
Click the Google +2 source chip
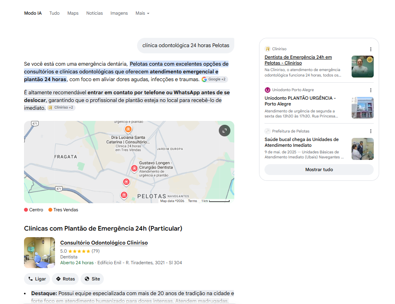[x=215, y=79]
